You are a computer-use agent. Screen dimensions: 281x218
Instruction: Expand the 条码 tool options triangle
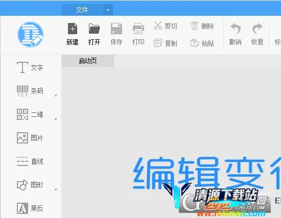click(56, 95)
